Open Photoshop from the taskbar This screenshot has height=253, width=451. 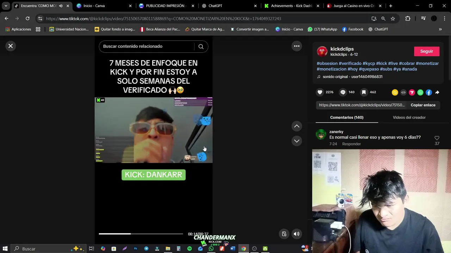pyautogui.click(x=135, y=248)
